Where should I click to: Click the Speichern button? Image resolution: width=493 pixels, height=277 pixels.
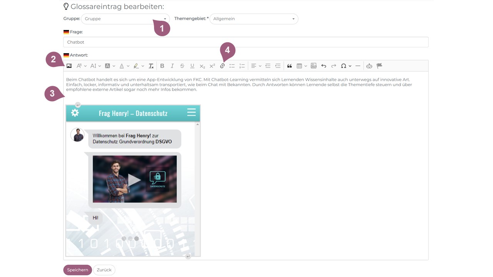(77, 270)
